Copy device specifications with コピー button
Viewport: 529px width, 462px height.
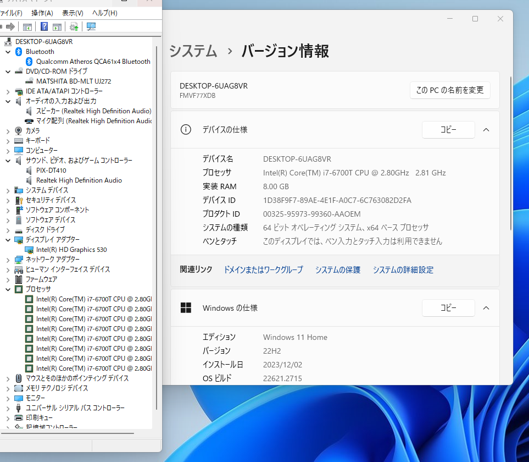448,130
